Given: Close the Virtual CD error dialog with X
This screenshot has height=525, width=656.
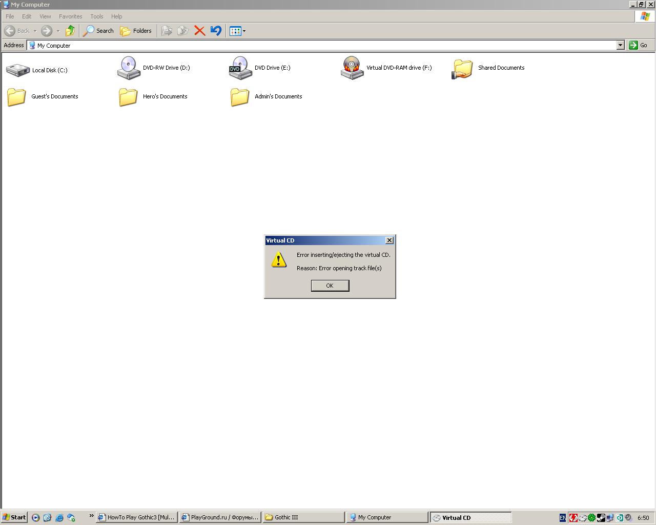Looking at the screenshot, I should 389,240.
